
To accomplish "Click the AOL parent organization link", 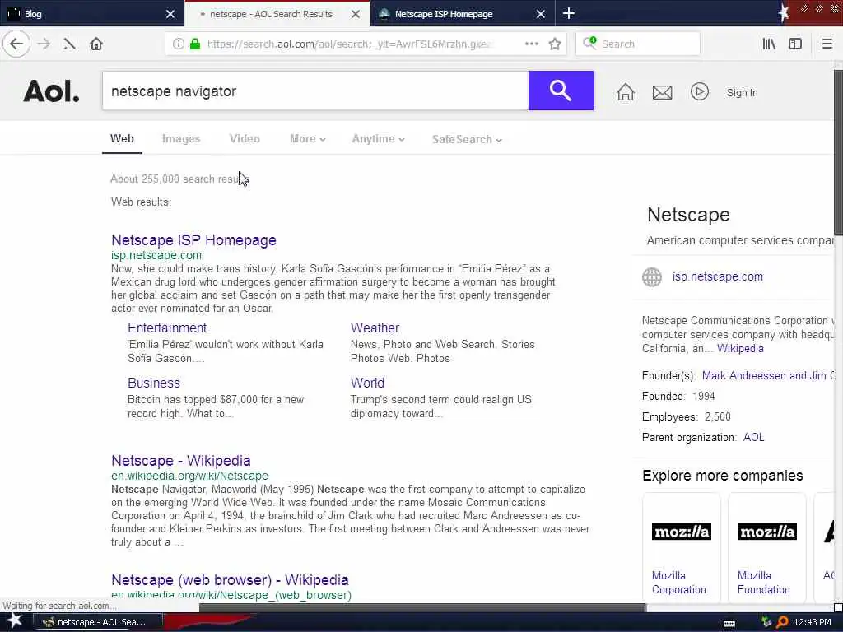I will pos(753,438).
